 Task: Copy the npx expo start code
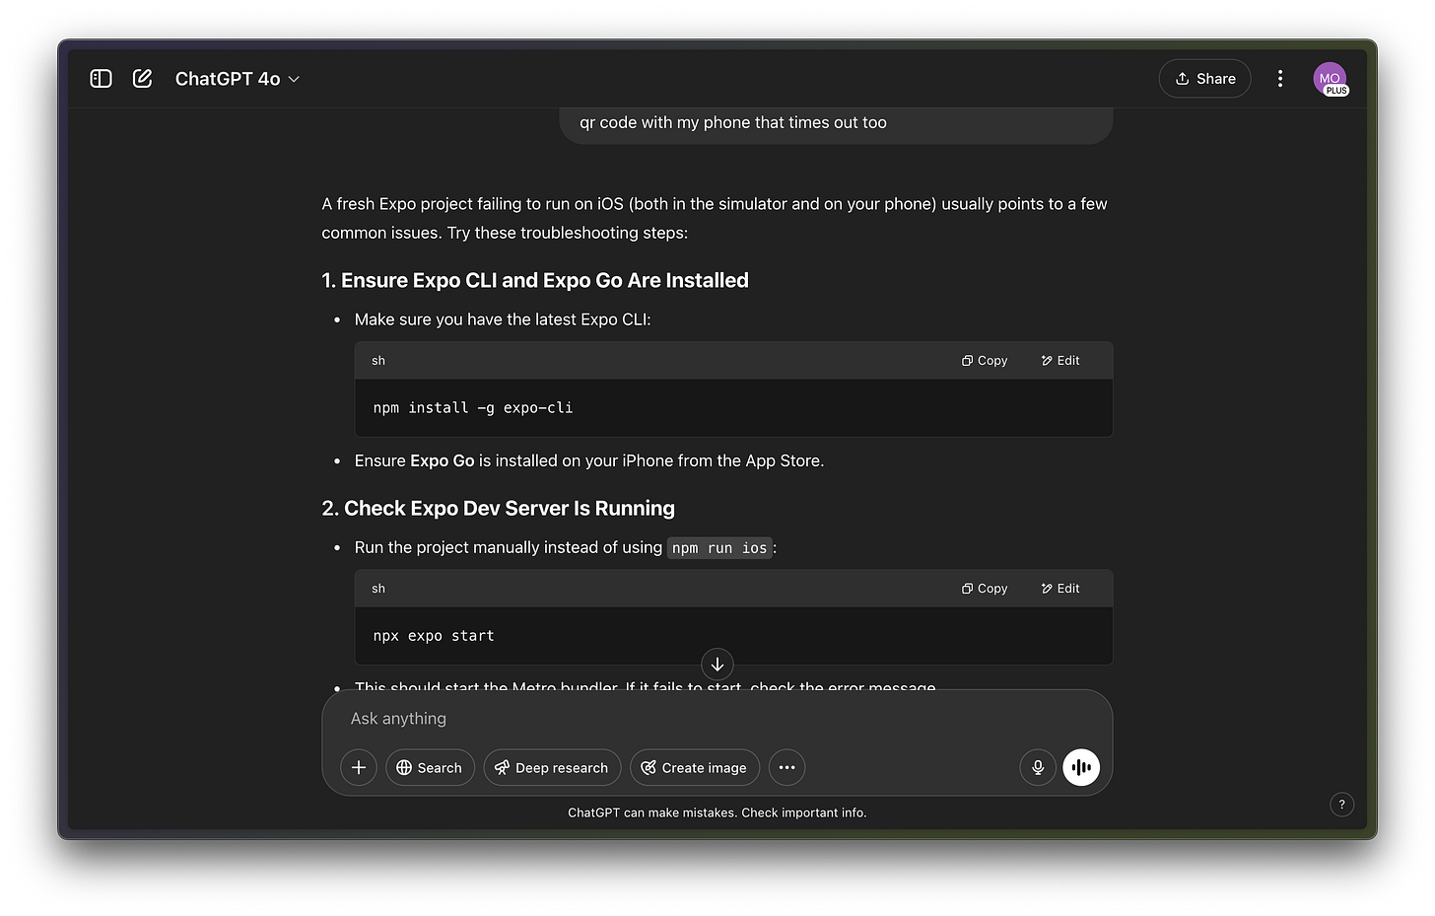point(985,589)
